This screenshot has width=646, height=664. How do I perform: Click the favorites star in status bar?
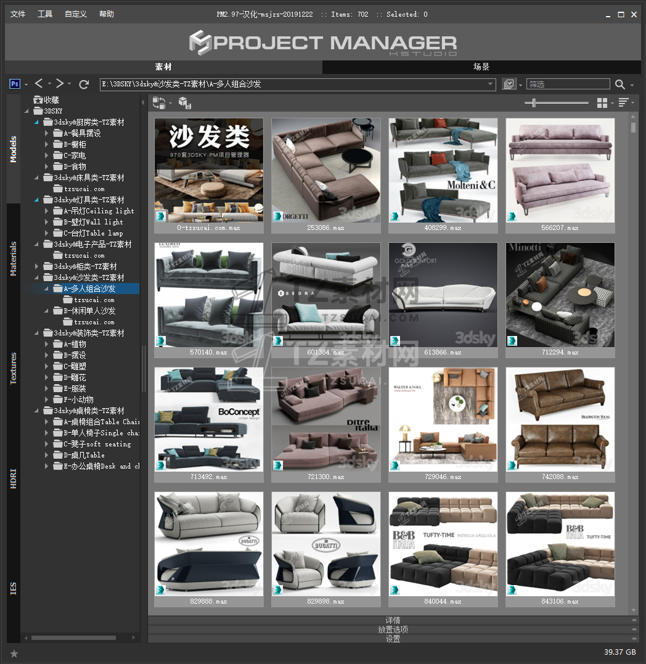pyautogui.click(x=14, y=654)
